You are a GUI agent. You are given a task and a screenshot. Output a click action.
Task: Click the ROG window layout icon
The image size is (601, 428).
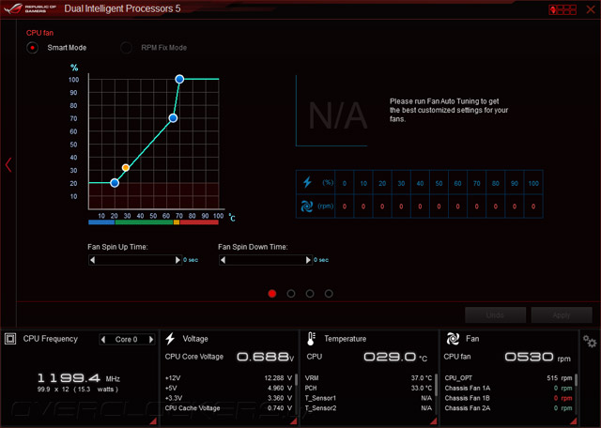[562, 9]
